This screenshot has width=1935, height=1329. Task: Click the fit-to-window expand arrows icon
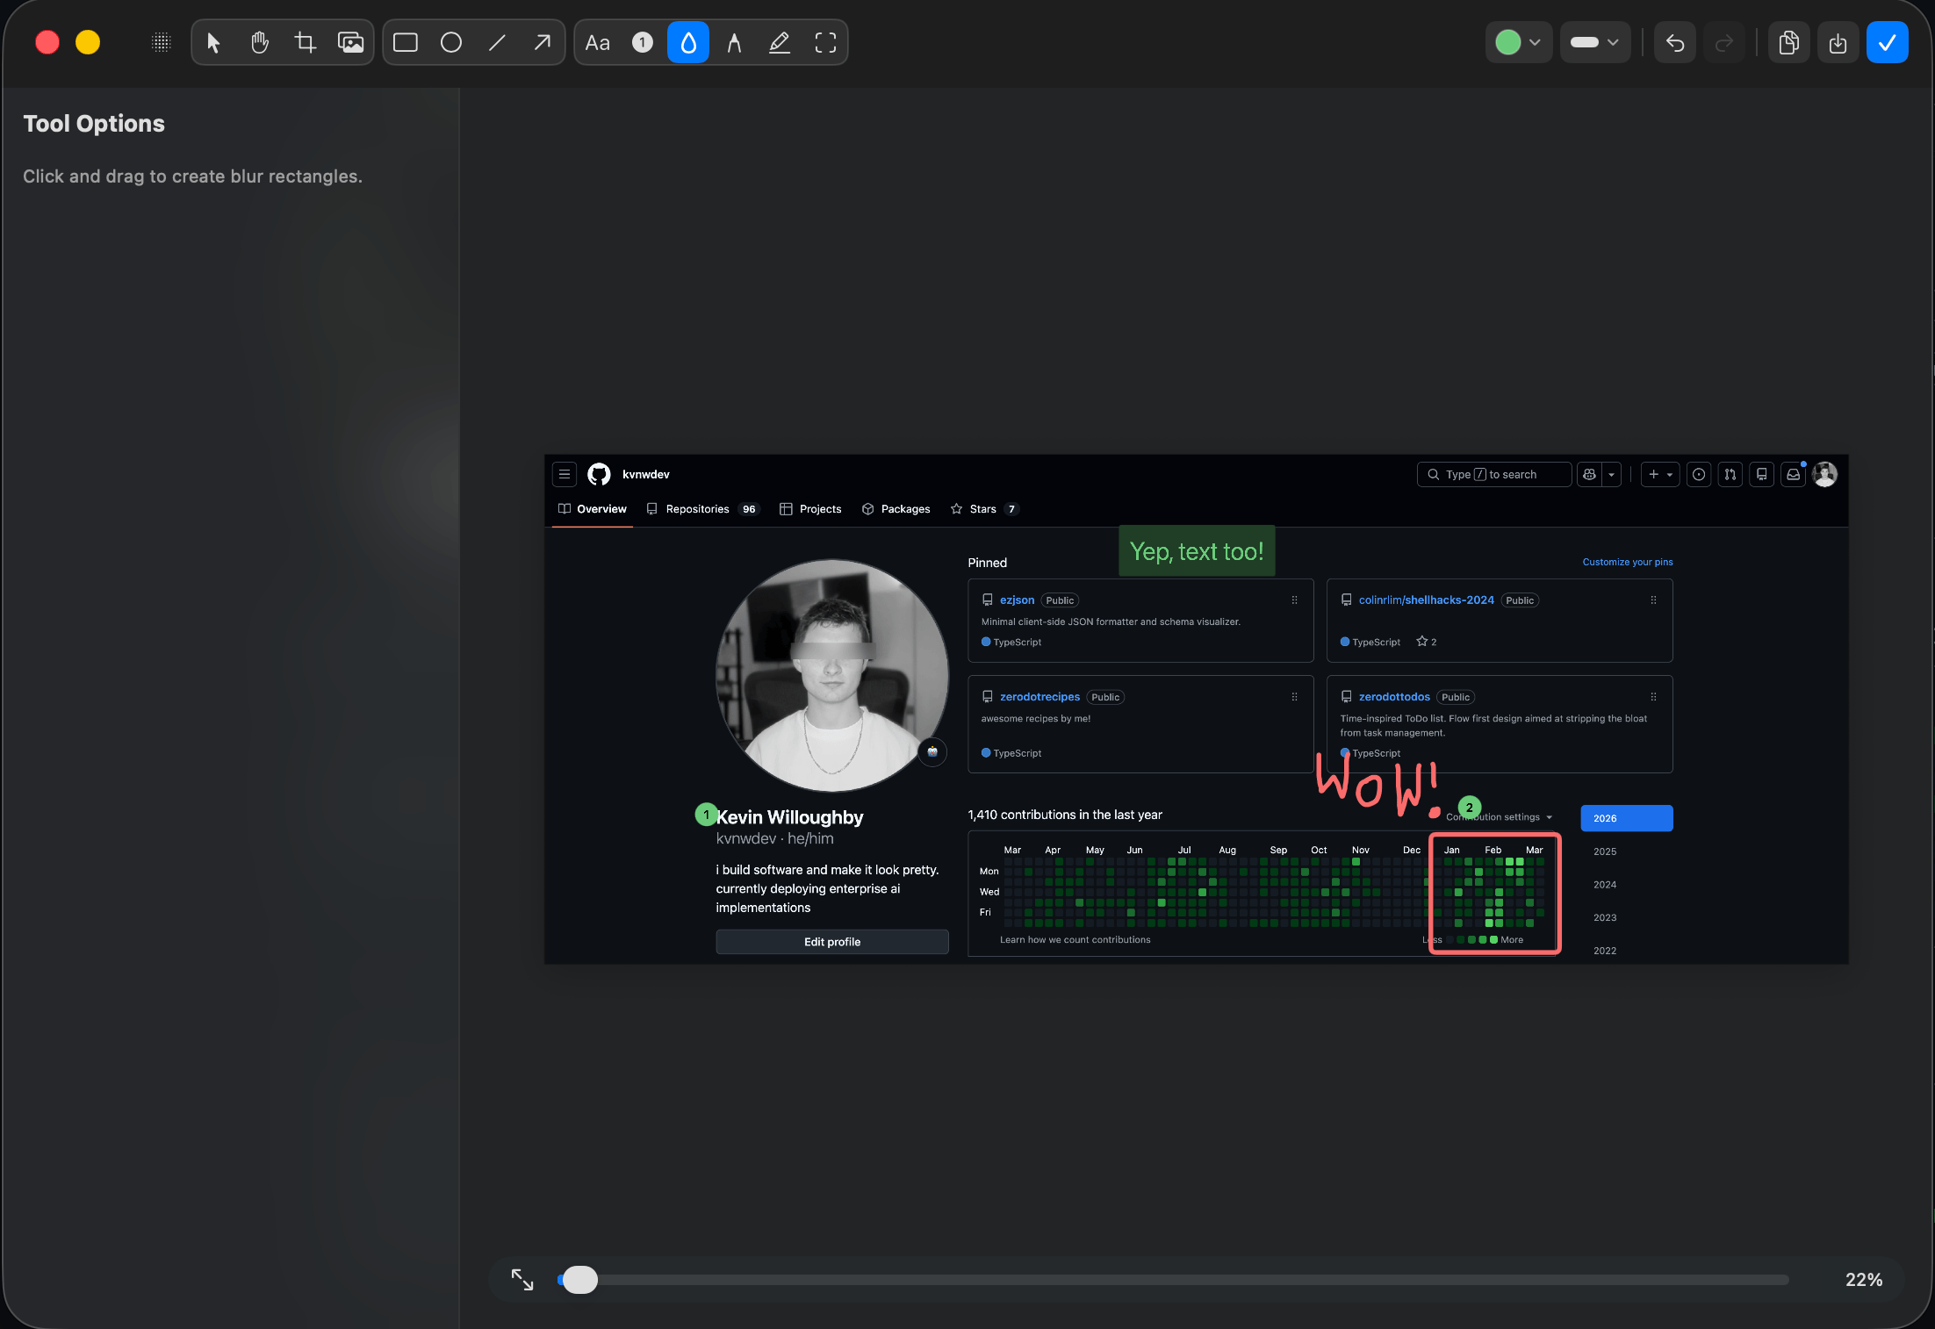522,1280
